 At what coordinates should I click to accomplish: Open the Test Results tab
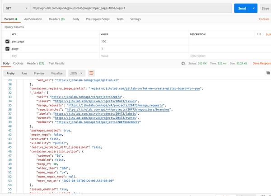(56, 64)
